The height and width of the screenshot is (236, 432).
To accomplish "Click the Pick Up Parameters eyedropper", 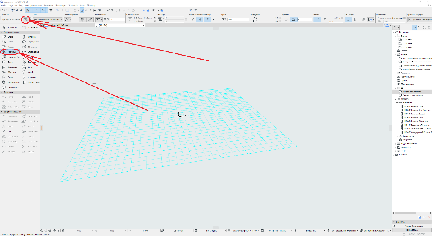I will (17, 10).
